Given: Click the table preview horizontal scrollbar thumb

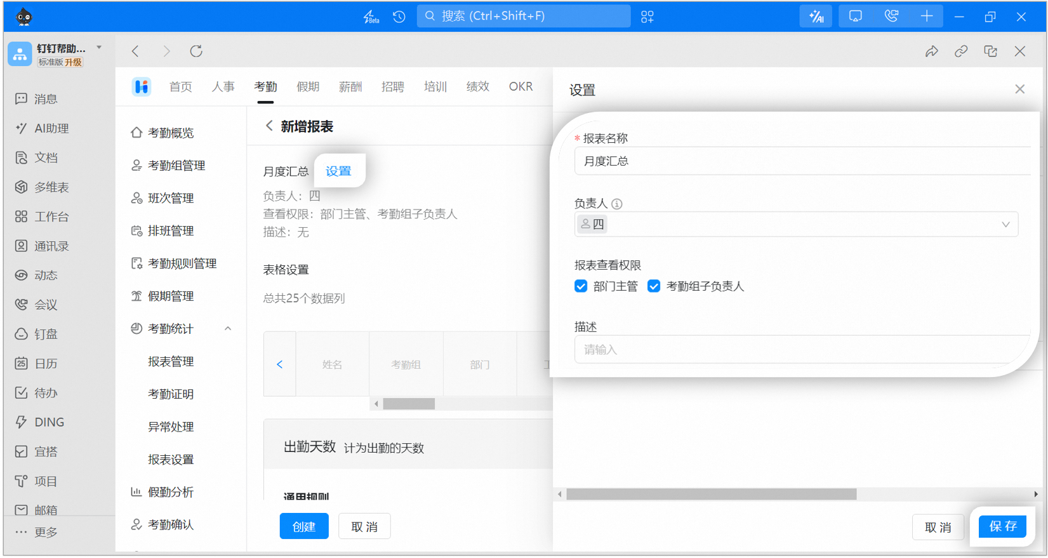Looking at the screenshot, I should (409, 404).
